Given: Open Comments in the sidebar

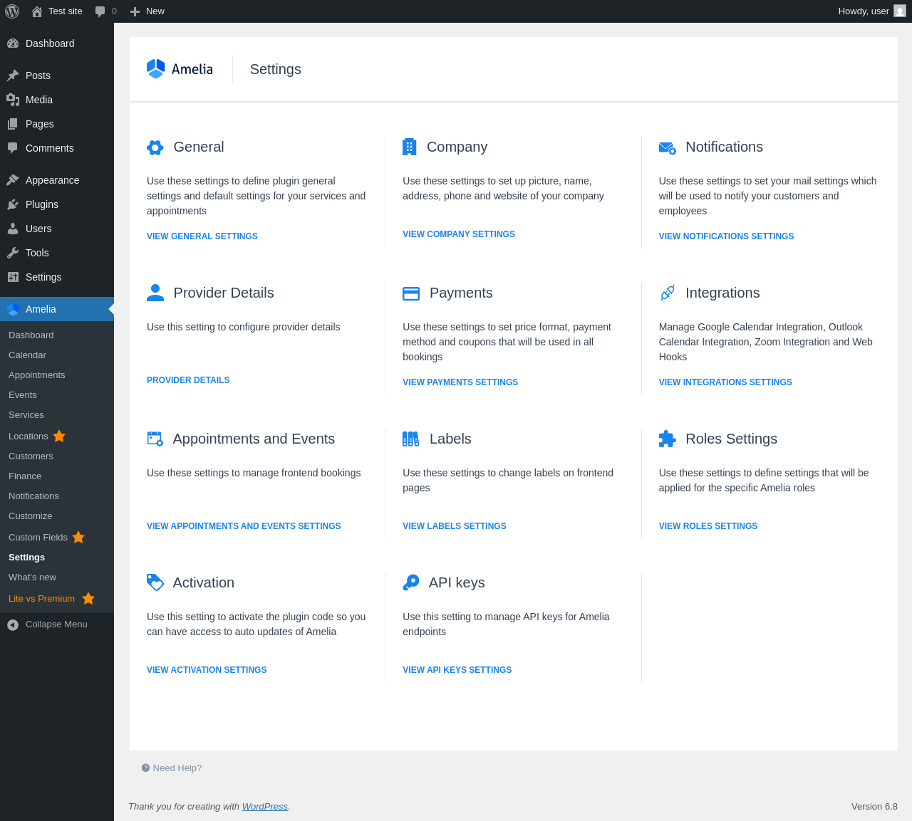Looking at the screenshot, I should [x=57, y=148].
